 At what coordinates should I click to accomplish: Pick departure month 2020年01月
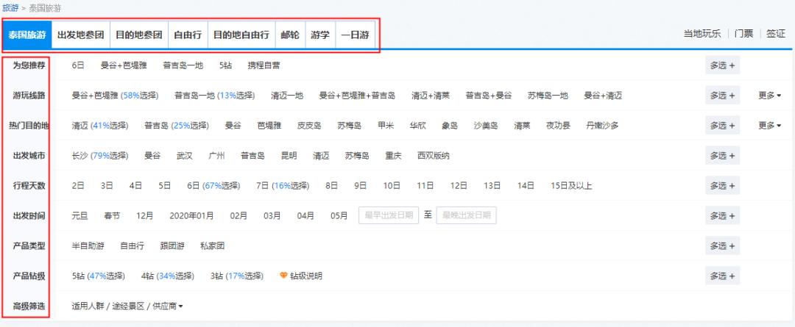[x=191, y=215]
